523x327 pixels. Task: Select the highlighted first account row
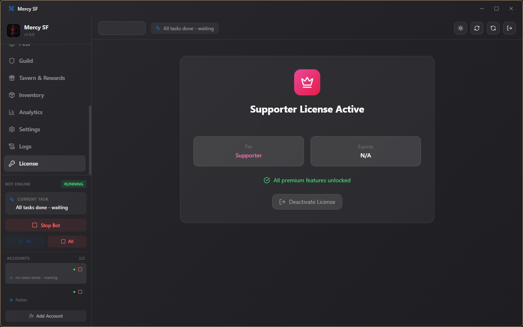46,273
